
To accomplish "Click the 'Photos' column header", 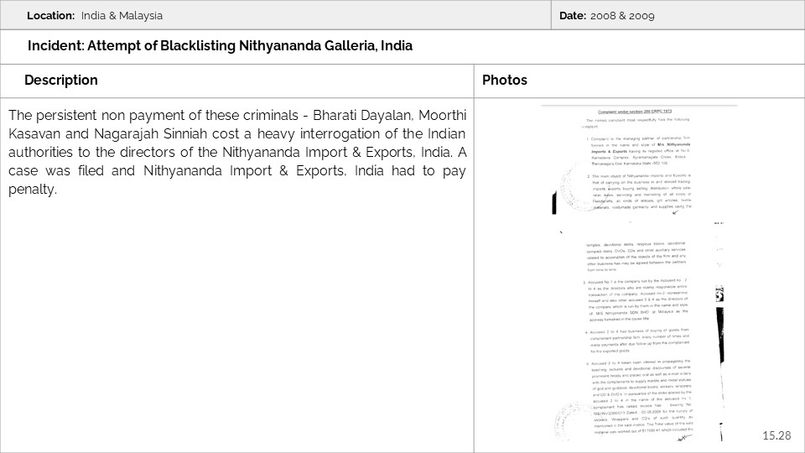I will 505,81.
